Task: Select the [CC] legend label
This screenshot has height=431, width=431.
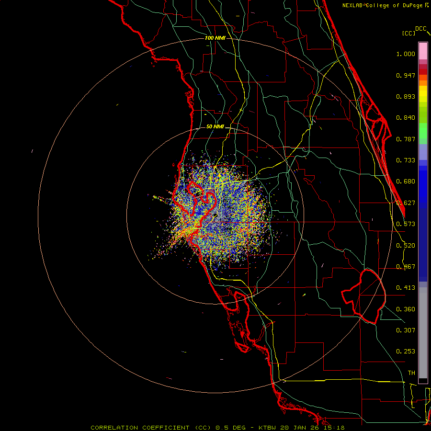Action: tap(408, 33)
